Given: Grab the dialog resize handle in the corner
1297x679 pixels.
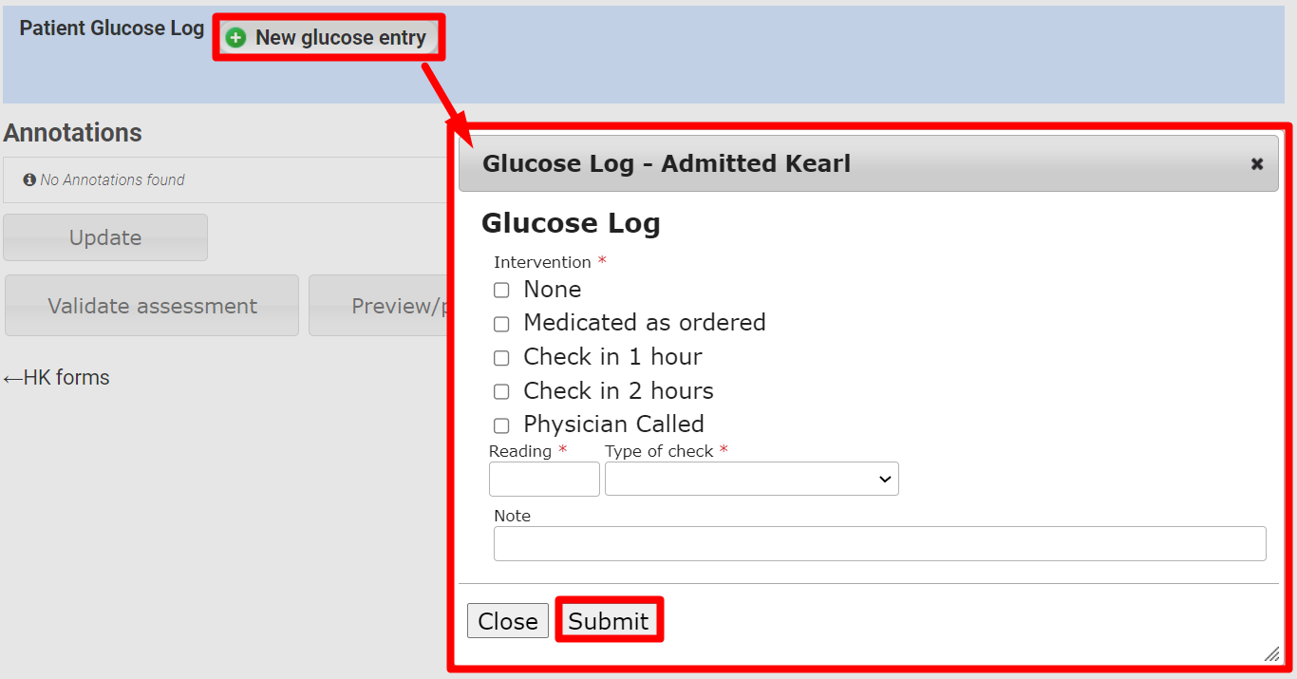Looking at the screenshot, I should [1271, 654].
